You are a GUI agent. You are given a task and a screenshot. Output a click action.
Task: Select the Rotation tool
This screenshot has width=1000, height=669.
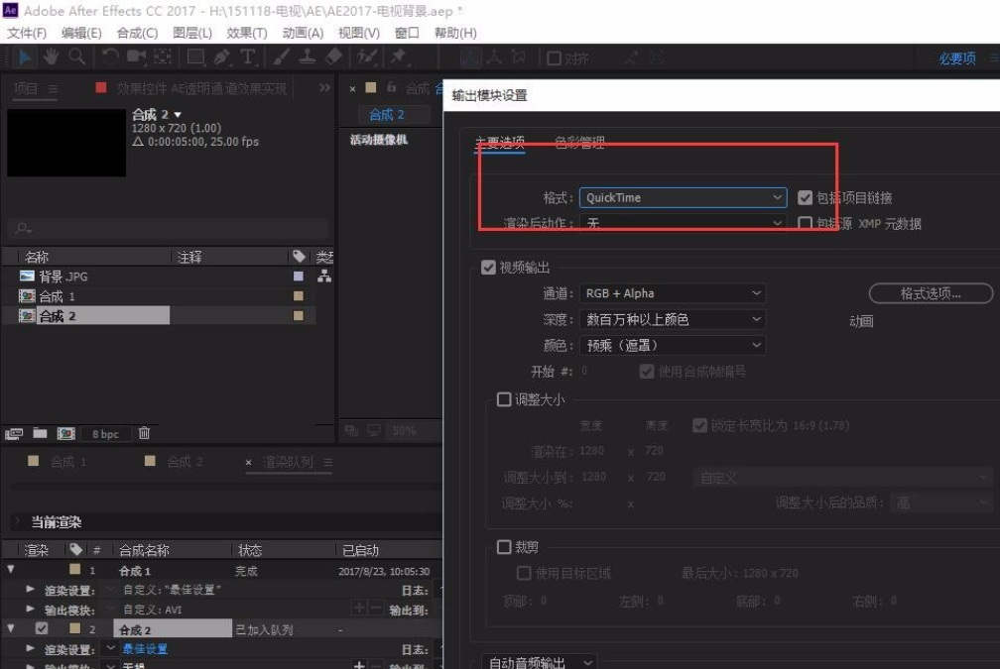click(110, 57)
